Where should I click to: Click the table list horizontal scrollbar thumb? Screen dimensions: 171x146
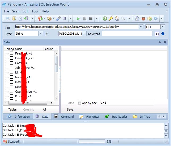(x=28, y=103)
